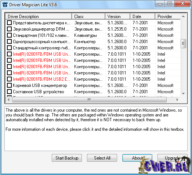Open the About dialog

pyautogui.click(x=137, y=158)
